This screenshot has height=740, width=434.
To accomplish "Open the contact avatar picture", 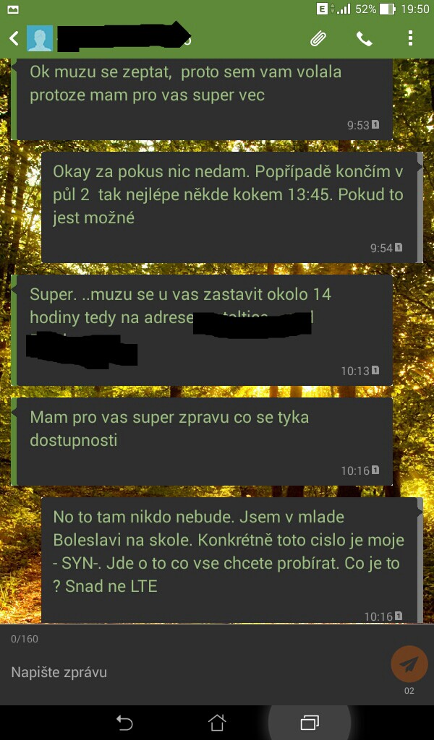I will pyautogui.click(x=40, y=38).
